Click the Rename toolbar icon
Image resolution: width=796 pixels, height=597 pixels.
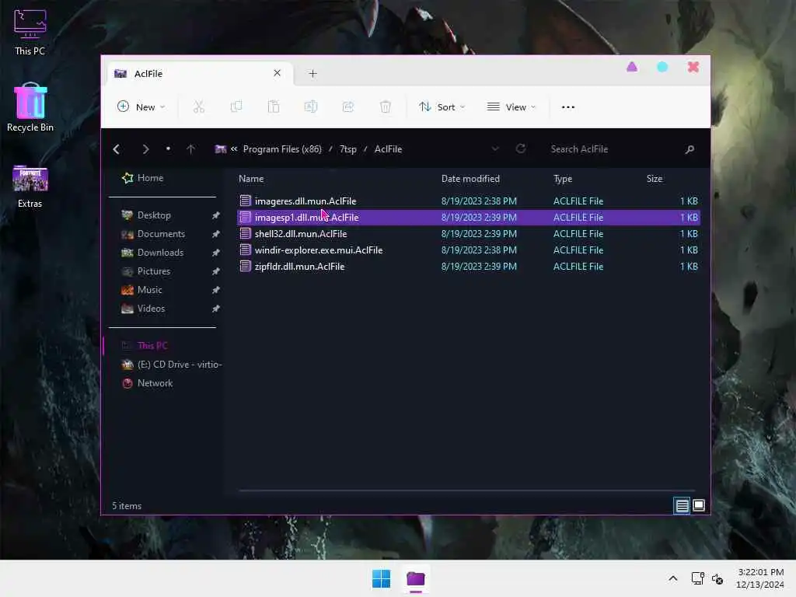point(311,107)
